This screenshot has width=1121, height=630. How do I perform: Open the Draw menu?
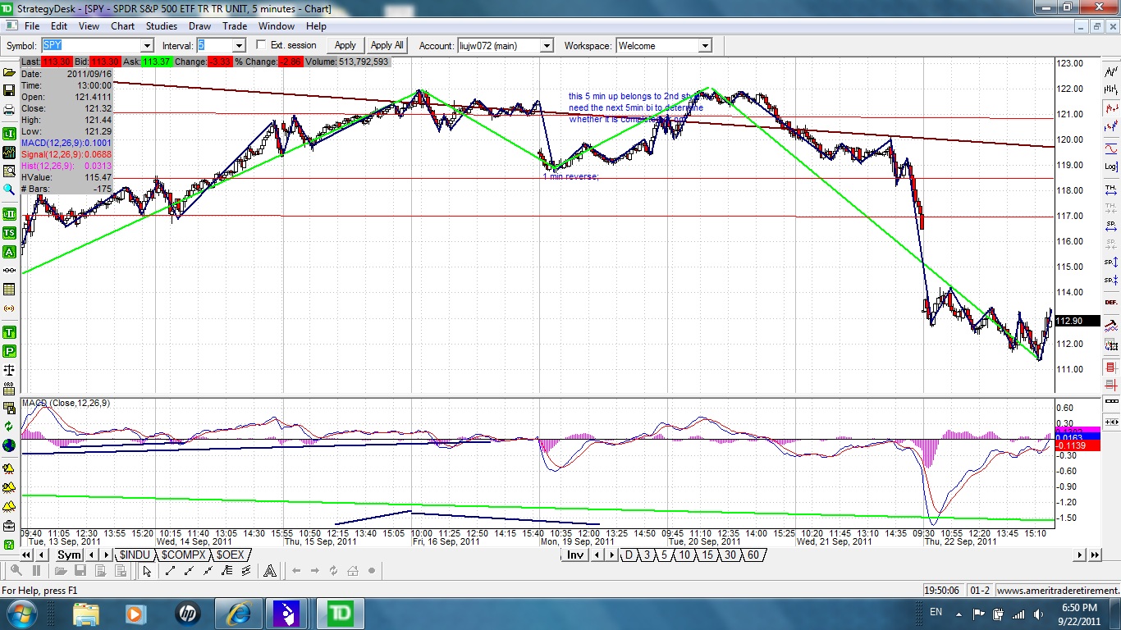pyautogui.click(x=200, y=26)
